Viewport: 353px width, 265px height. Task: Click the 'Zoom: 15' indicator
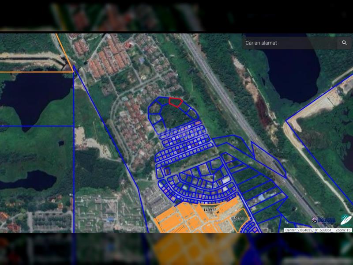point(343,230)
